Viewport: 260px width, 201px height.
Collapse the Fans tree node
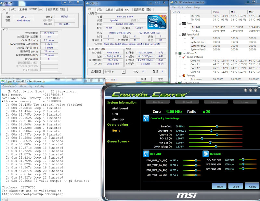[180, 23]
